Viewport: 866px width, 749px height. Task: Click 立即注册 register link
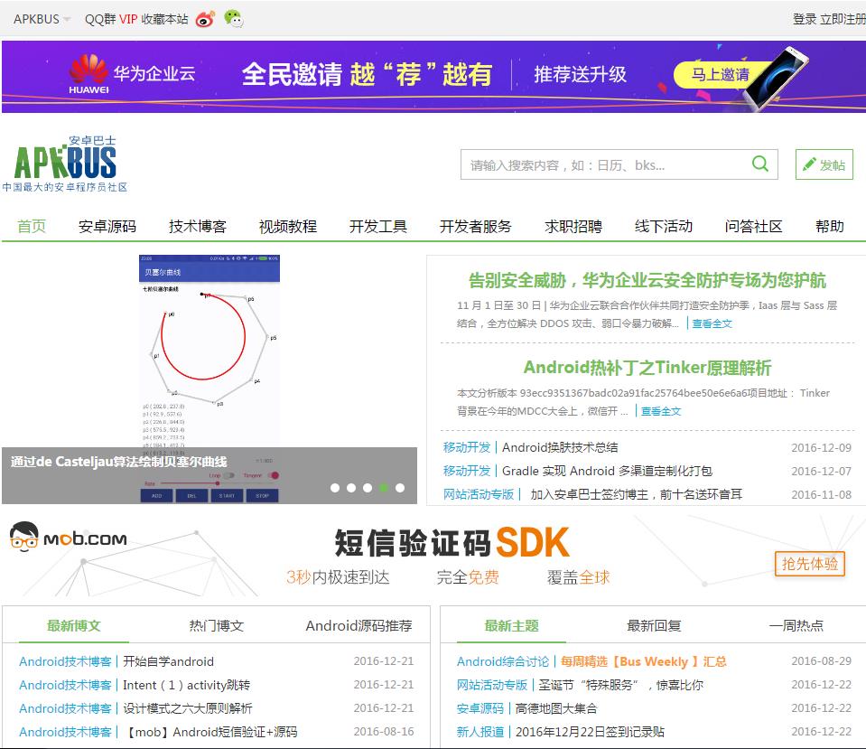tap(843, 19)
